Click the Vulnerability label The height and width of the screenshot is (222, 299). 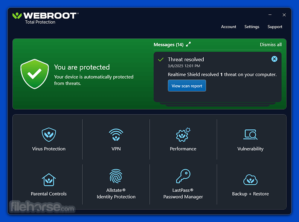point(250,149)
